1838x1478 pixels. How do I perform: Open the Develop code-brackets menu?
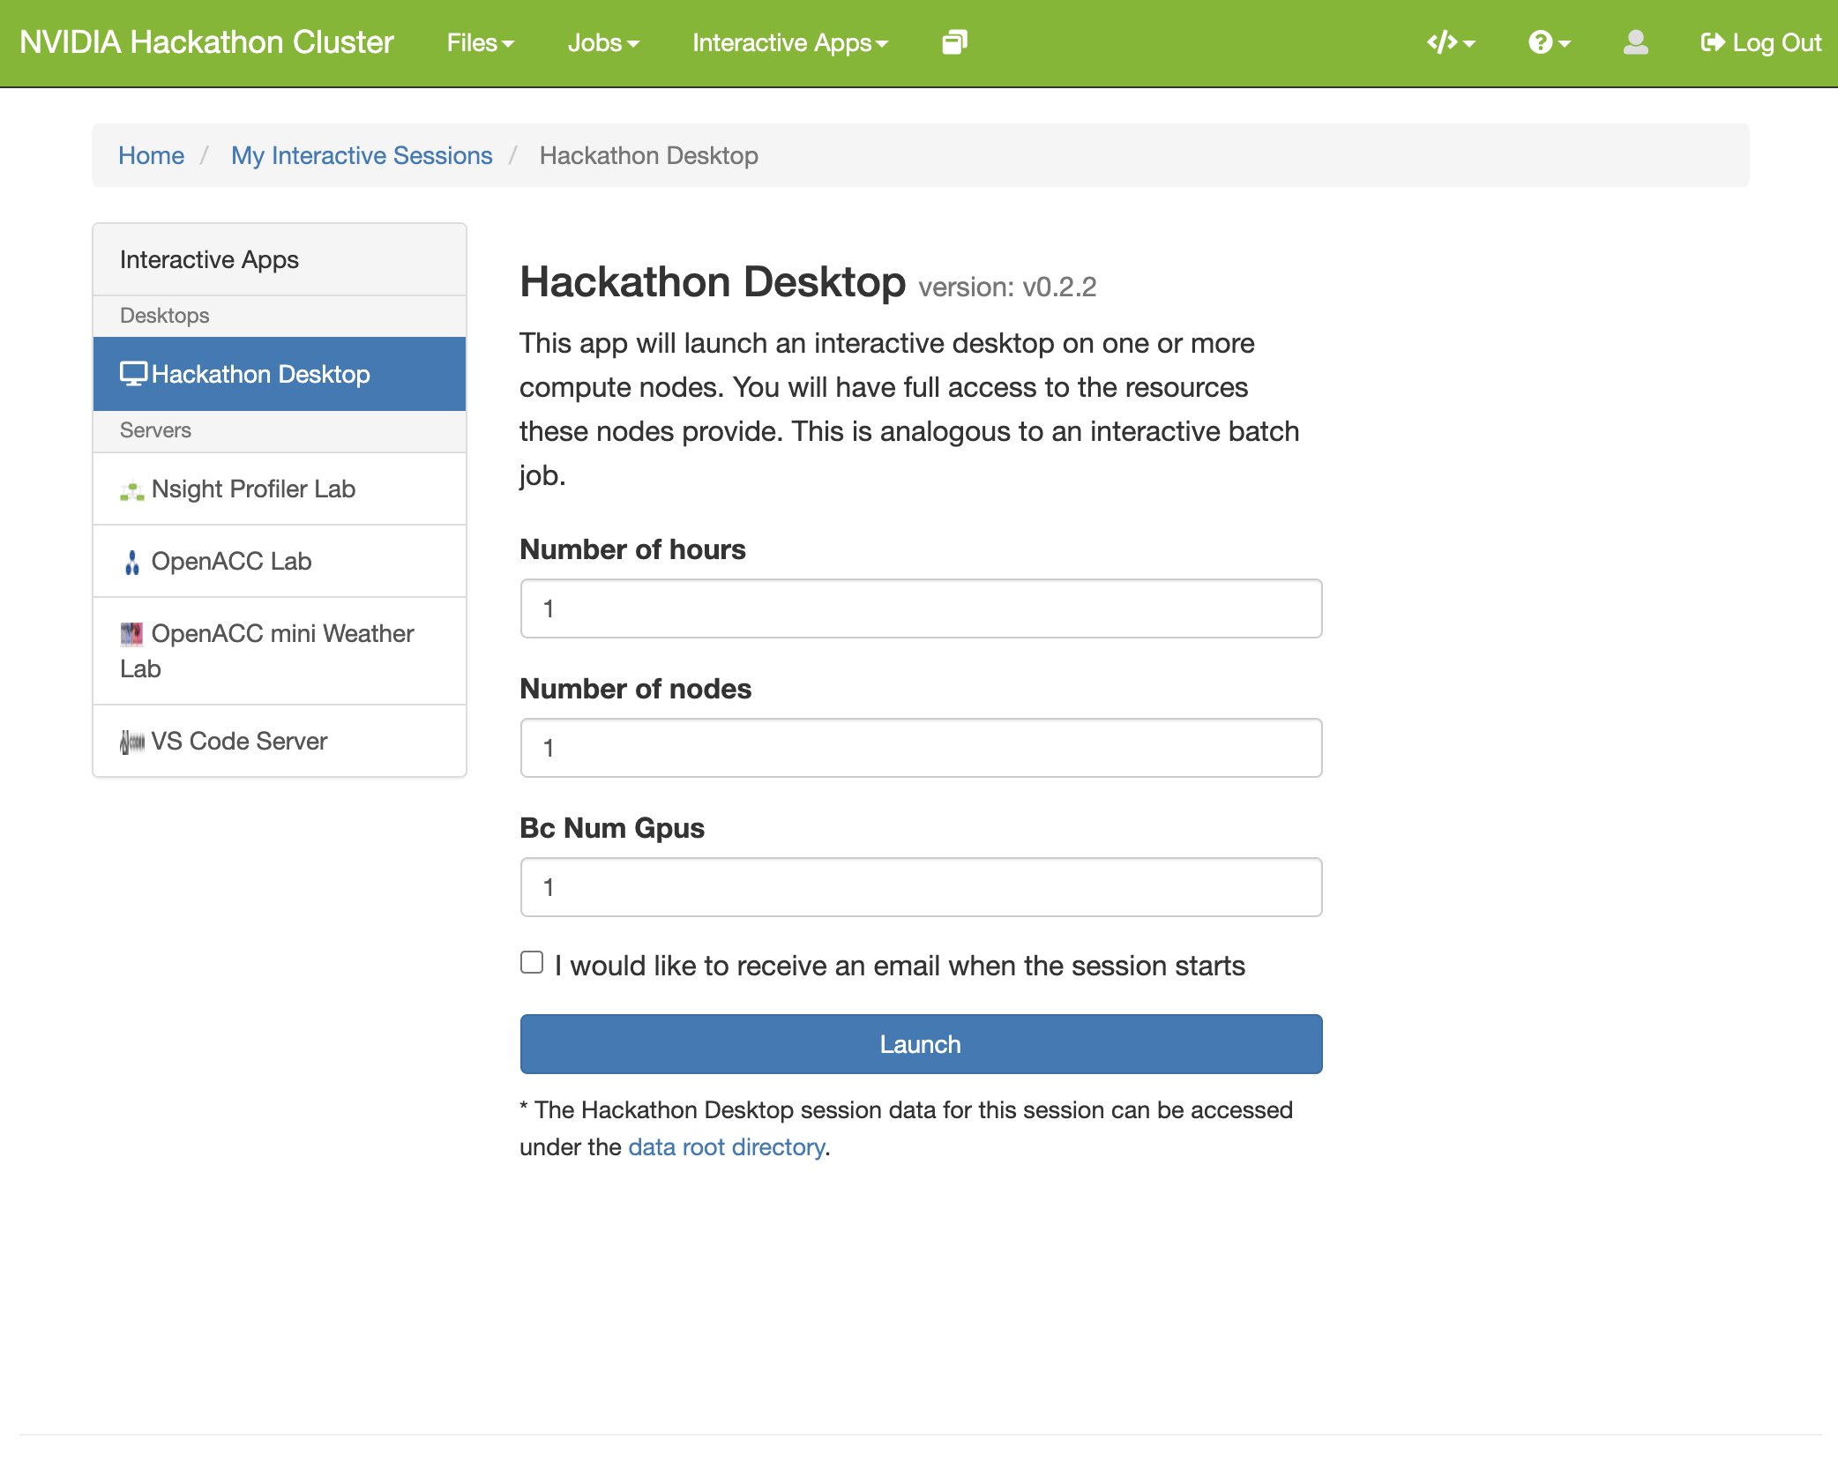(1452, 42)
